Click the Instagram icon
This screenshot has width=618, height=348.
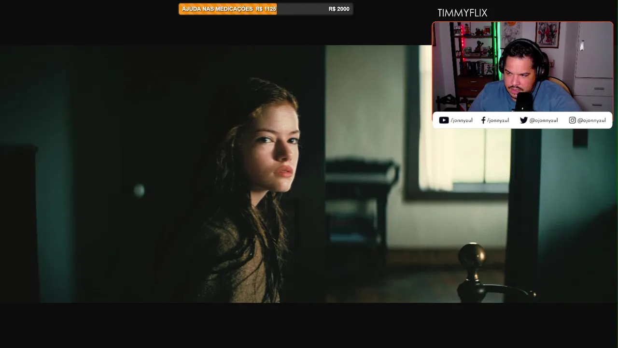pos(572,120)
